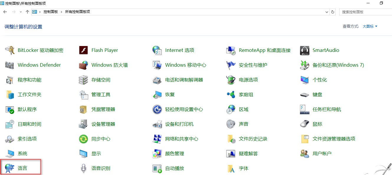392x175 pixels.
Task: Click the 设备和打印机 link
Action: click(179, 124)
